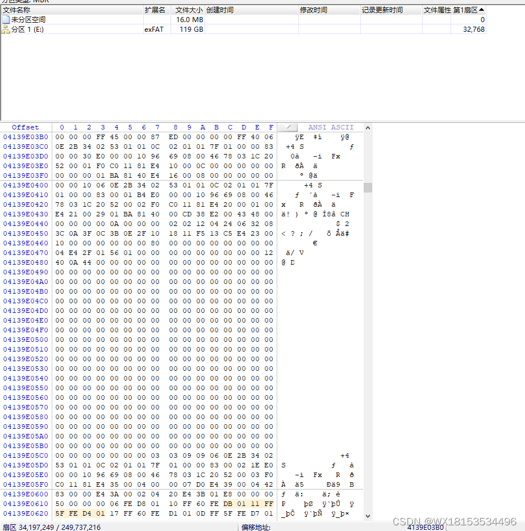Click offset address 04139E0620
Screen dimensions: 525x531
tap(26, 513)
